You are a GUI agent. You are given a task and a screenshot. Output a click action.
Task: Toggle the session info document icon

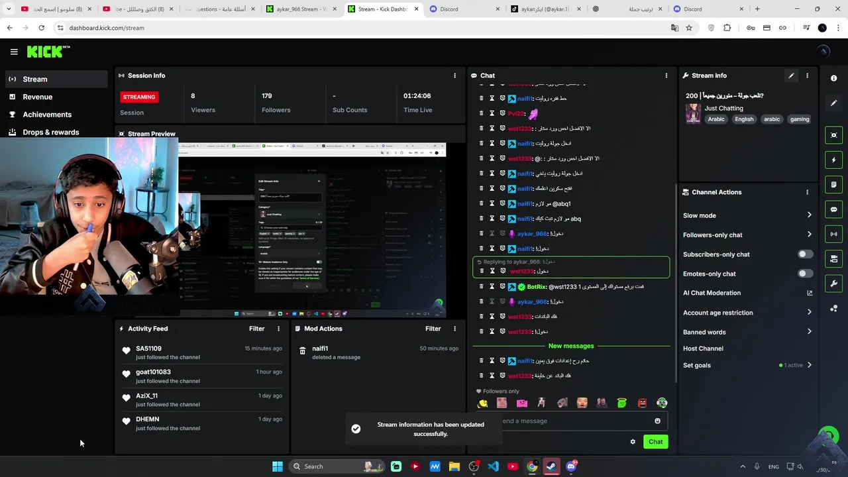833,185
